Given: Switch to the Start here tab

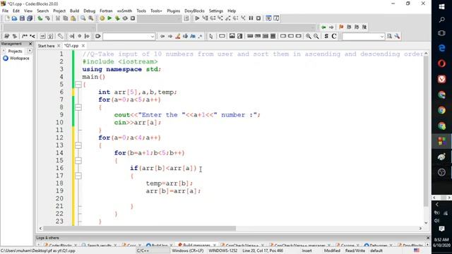Looking at the screenshot, I should (x=46, y=46).
